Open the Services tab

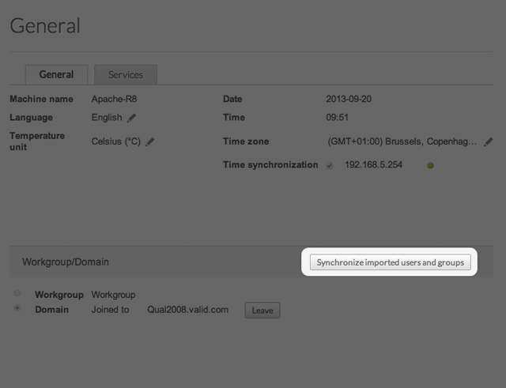pos(125,75)
